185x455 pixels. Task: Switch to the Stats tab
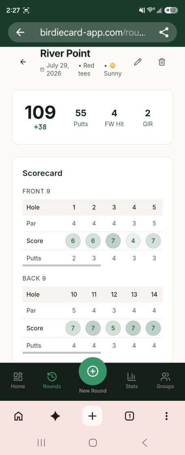132,381
